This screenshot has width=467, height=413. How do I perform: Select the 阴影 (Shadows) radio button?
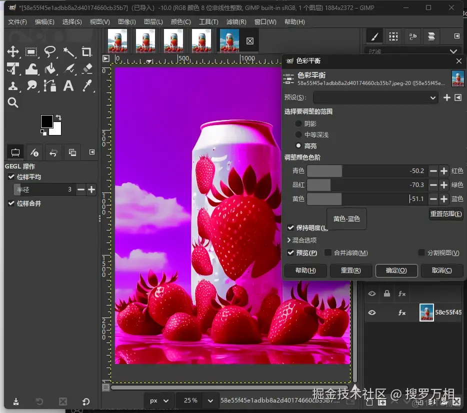(x=298, y=123)
